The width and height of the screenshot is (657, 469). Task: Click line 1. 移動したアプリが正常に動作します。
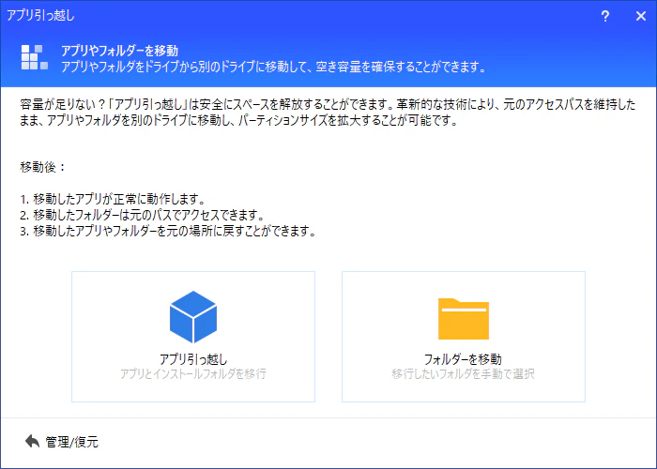113,199
